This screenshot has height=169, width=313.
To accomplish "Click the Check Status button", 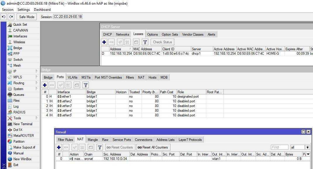I will coord(162,42).
